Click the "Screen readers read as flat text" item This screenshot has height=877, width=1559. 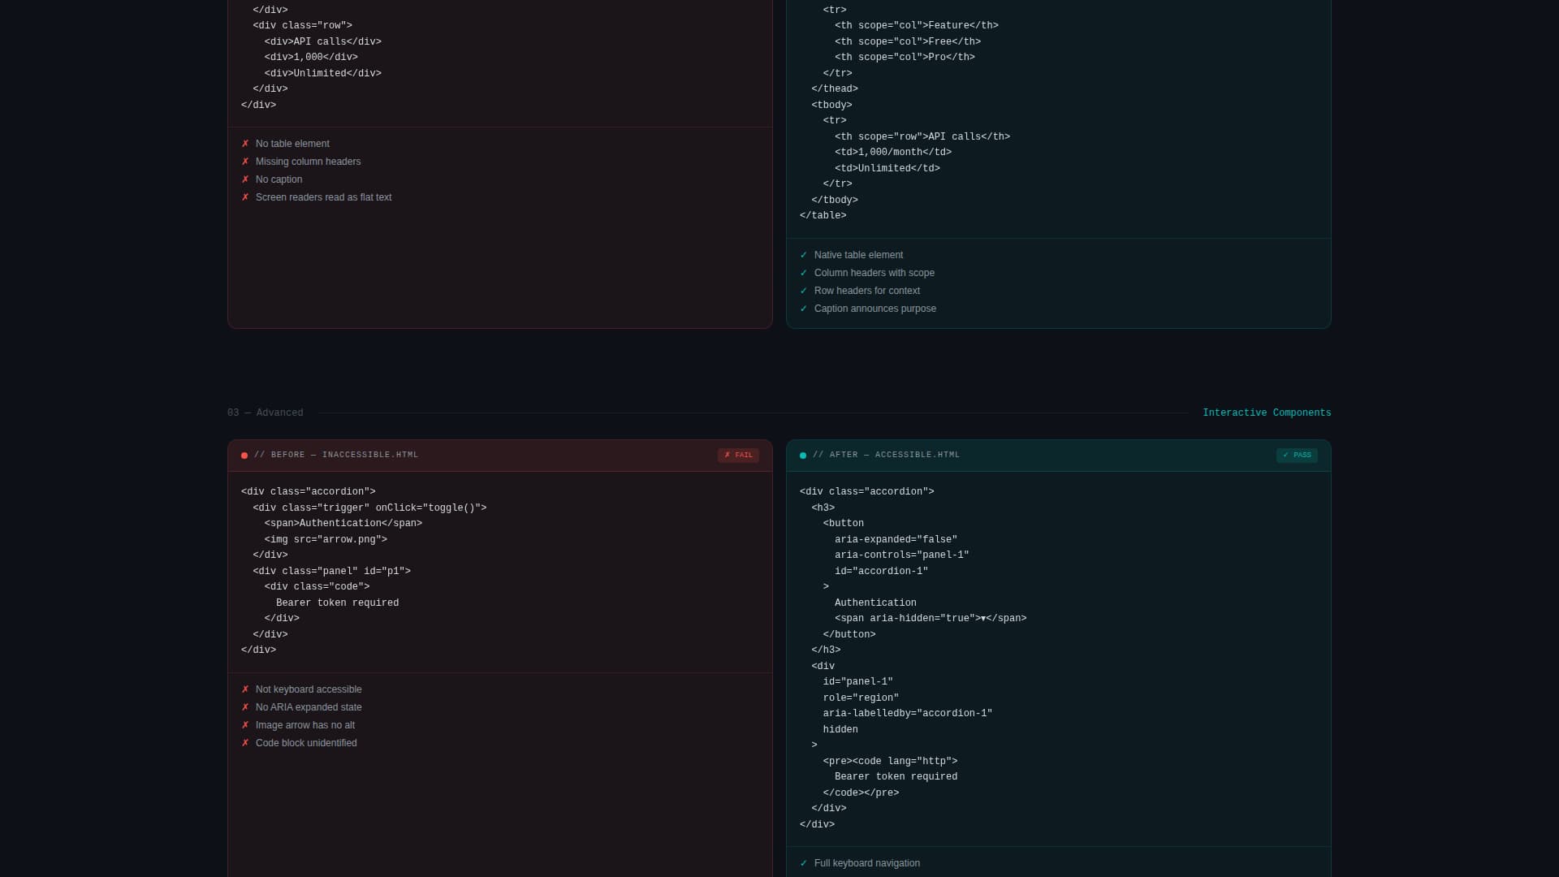coord(323,197)
